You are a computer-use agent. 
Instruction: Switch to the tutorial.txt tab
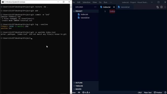125,7
